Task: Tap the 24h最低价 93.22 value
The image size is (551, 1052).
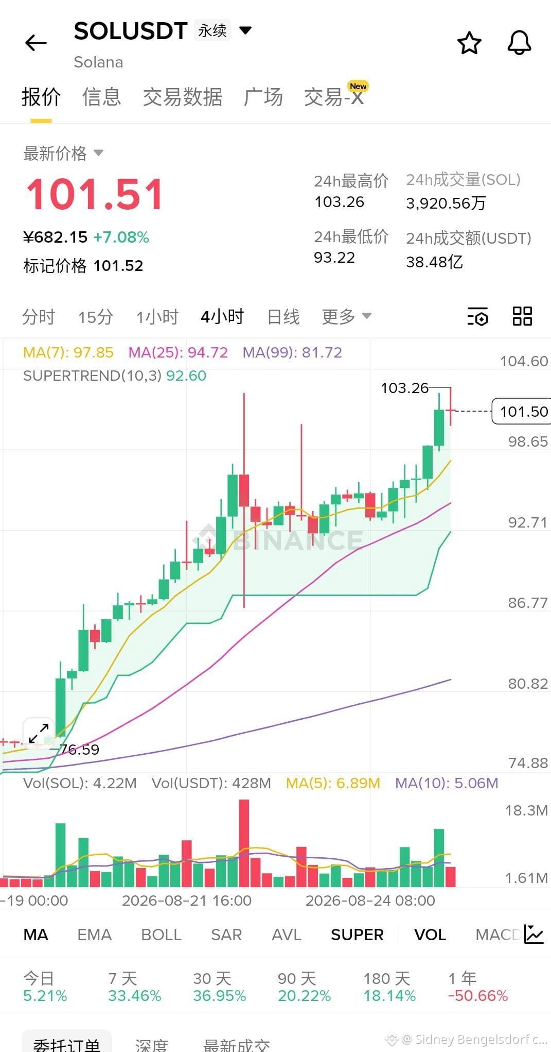Action: [334, 258]
